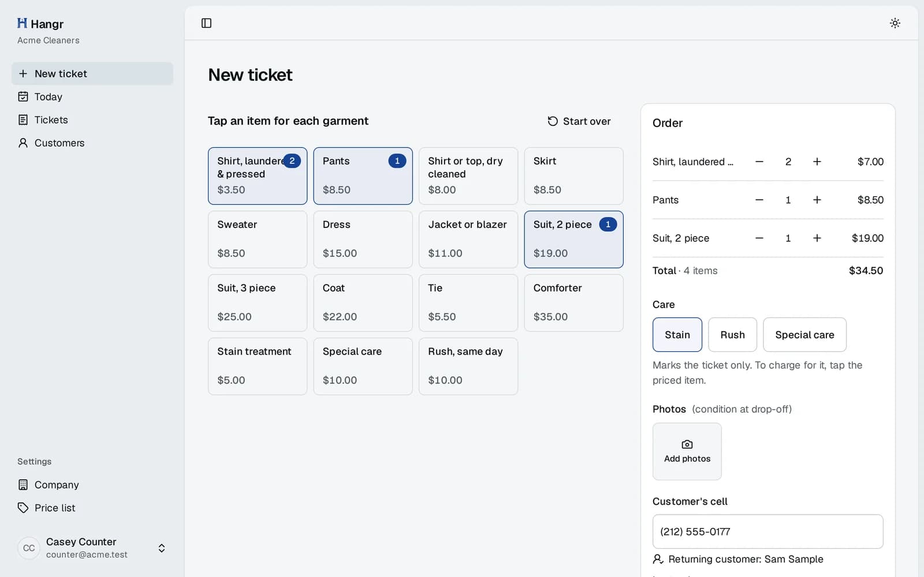The image size is (924, 577).
Task: Open the Price list settings
Action: coord(92,508)
